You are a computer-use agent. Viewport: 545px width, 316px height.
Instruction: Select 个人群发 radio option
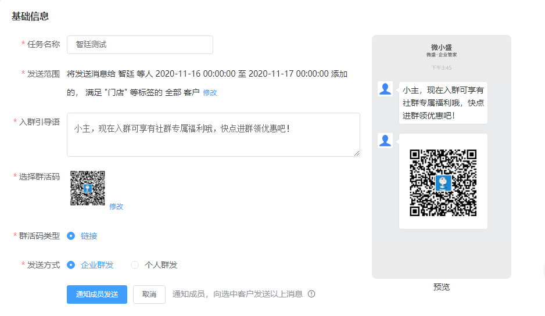point(135,265)
